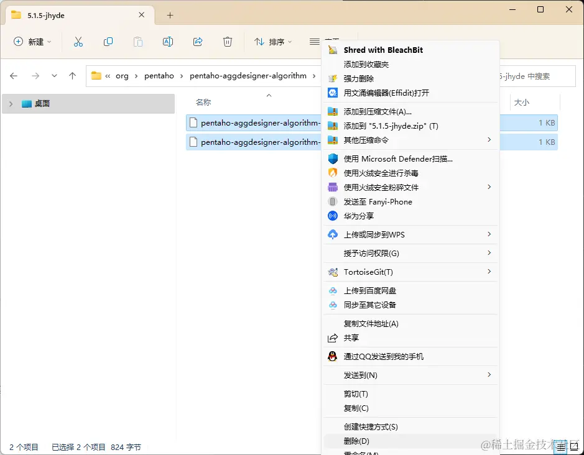Choose Shred with BleachBit

tap(410, 50)
